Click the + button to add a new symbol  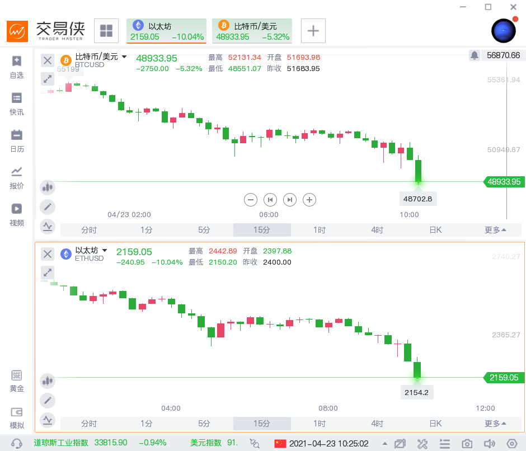tap(313, 31)
